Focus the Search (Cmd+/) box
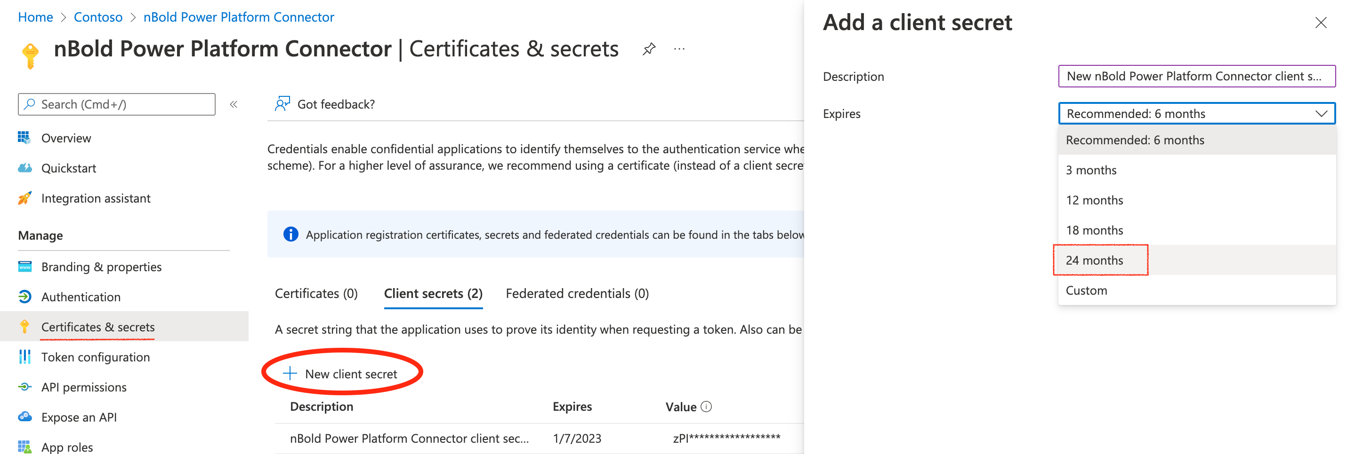The width and height of the screenshot is (1355, 454). tap(117, 104)
